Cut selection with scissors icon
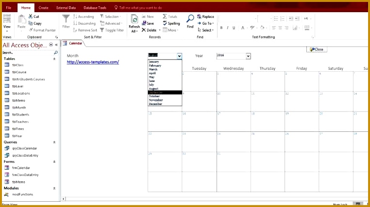This screenshot has width=370, height=207. pos(34,16)
